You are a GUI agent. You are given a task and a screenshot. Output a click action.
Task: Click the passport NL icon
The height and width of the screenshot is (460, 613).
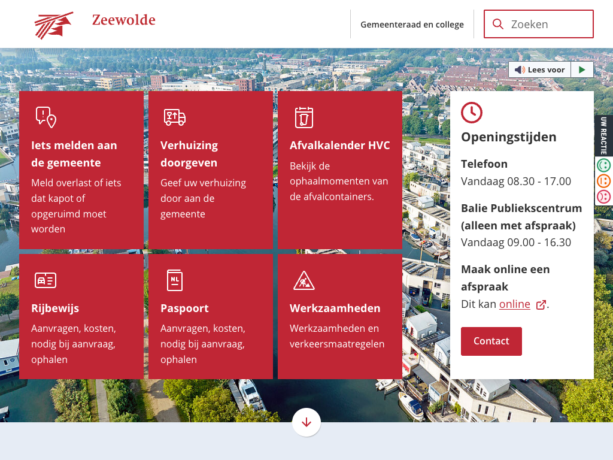click(x=174, y=280)
